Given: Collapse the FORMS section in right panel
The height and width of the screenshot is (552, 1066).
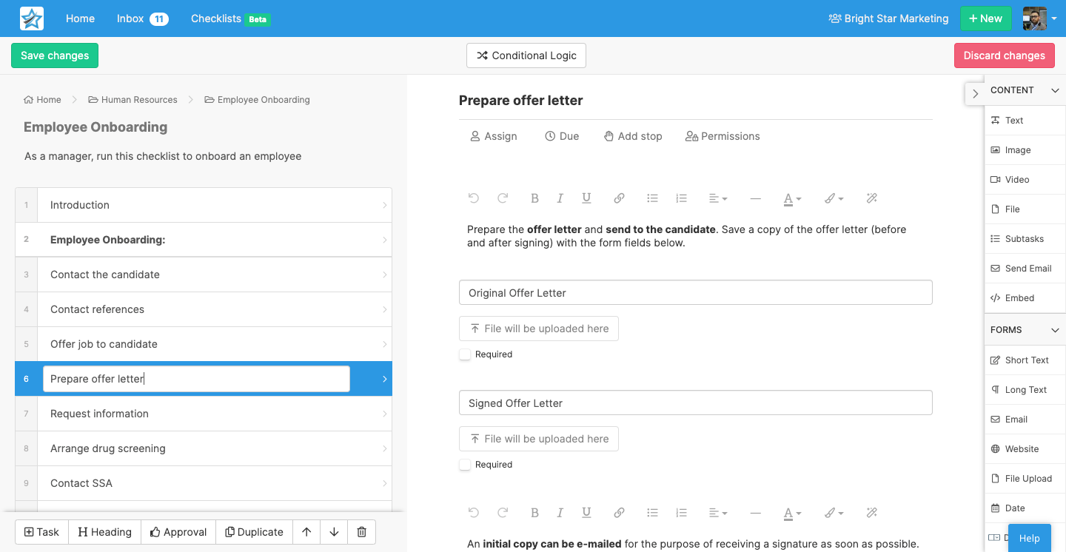Looking at the screenshot, I should (x=1055, y=330).
